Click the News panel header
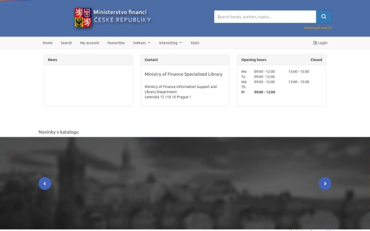 point(88,60)
